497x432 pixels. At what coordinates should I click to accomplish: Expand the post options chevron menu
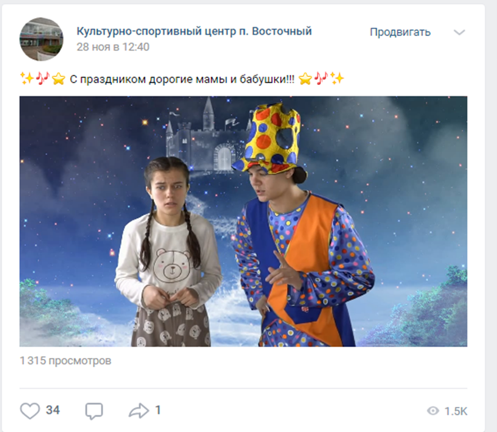click(459, 33)
